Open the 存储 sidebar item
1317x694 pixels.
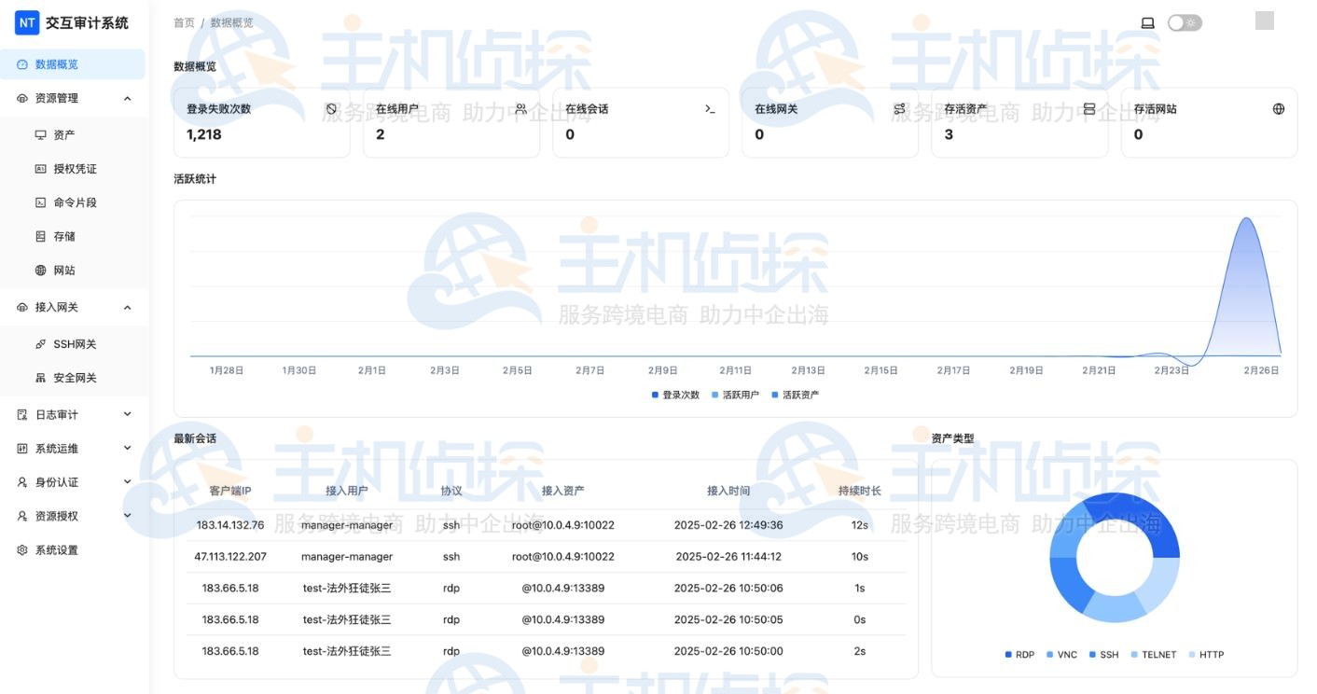(x=73, y=236)
